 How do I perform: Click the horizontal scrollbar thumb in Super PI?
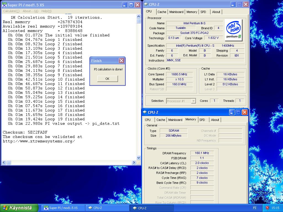point(9,162)
